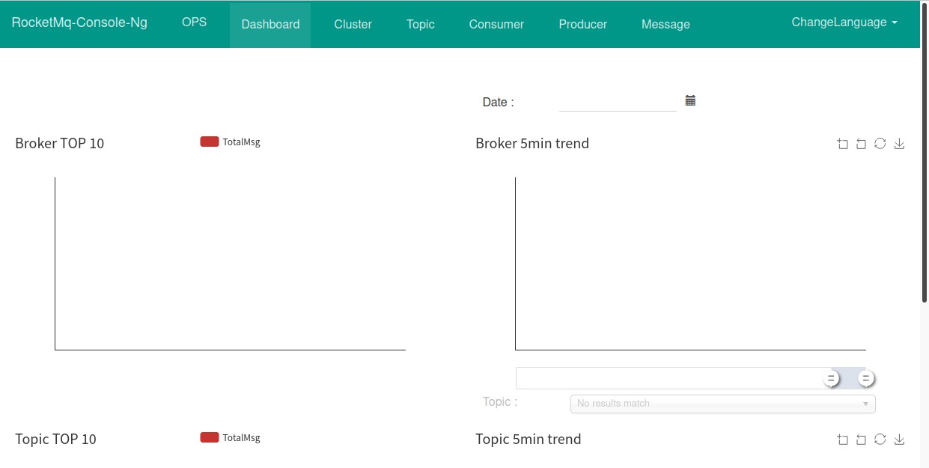Go to the Message tab
Image resolution: width=929 pixels, height=468 pixels.
point(665,25)
